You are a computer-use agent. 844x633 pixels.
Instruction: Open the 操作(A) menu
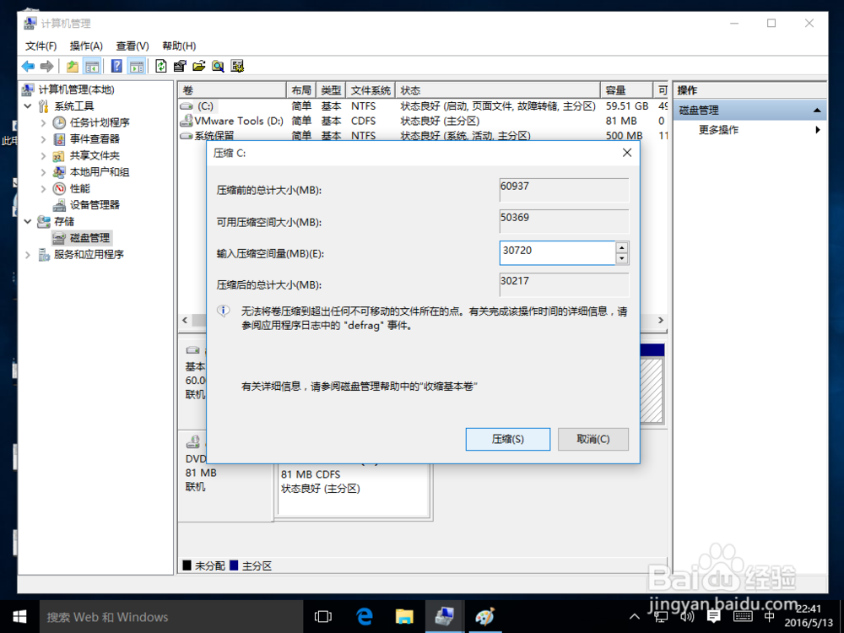point(85,46)
